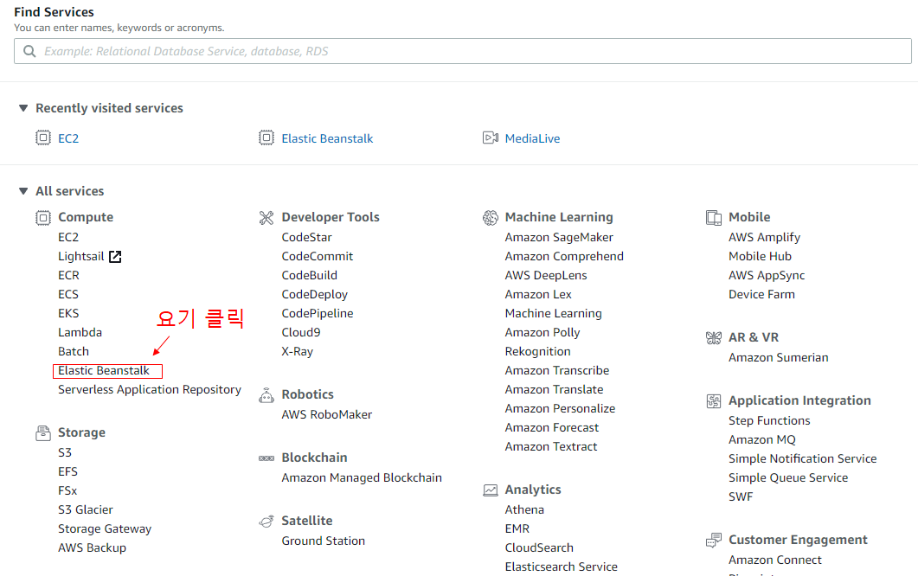Open Amazon Sumerian

pyautogui.click(x=778, y=358)
